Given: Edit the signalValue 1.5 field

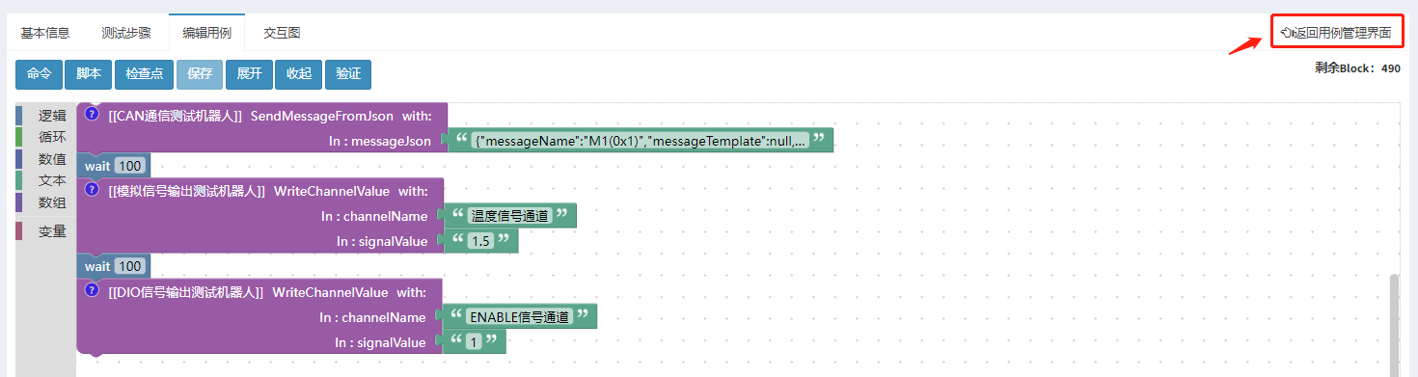Looking at the screenshot, I should tap(480, 241).
